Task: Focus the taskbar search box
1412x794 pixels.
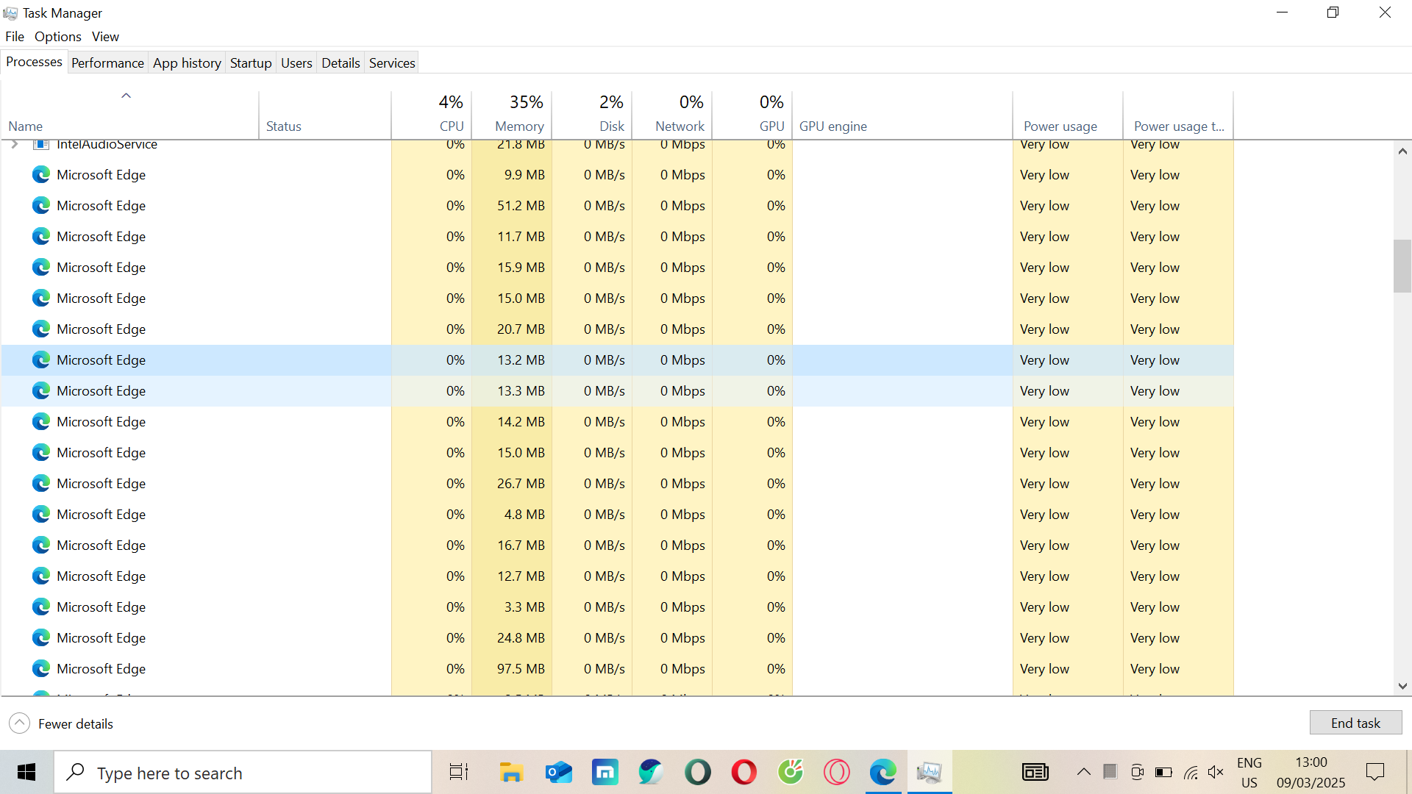Action: click(x=243, y=772)
